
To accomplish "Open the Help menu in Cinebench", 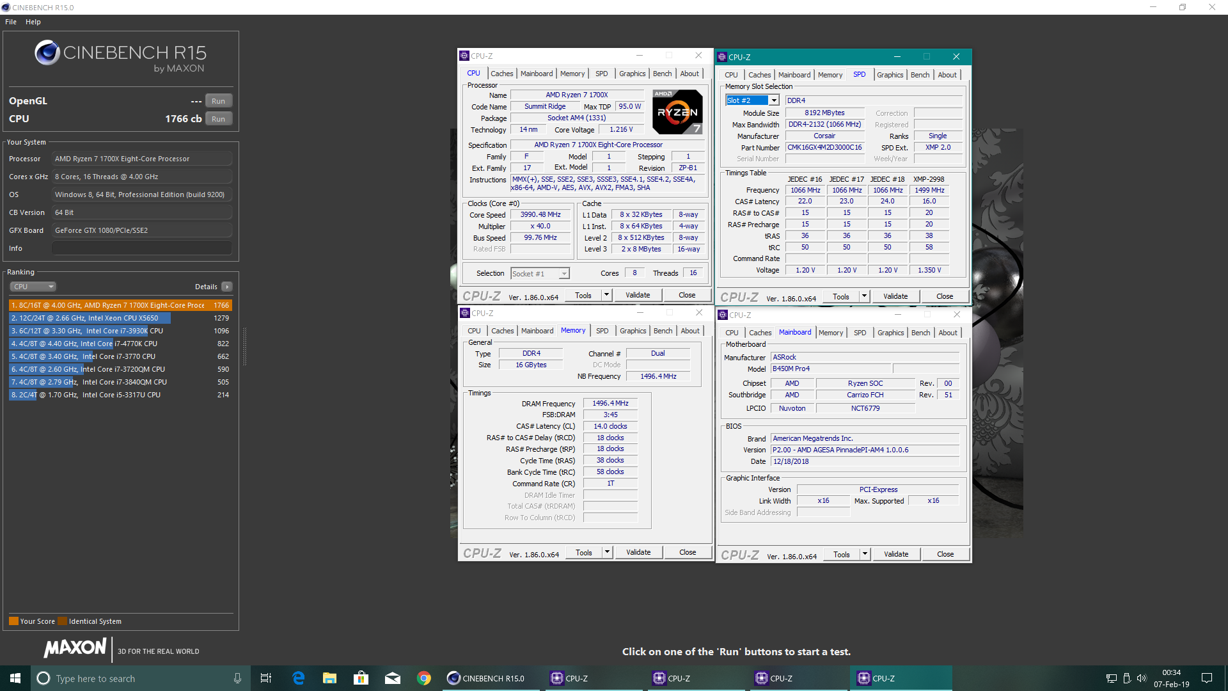I will (33, 22).
